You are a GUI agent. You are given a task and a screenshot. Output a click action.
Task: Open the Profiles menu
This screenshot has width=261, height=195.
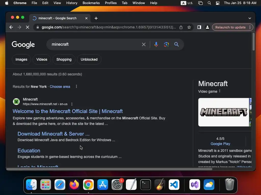point(111,3)
